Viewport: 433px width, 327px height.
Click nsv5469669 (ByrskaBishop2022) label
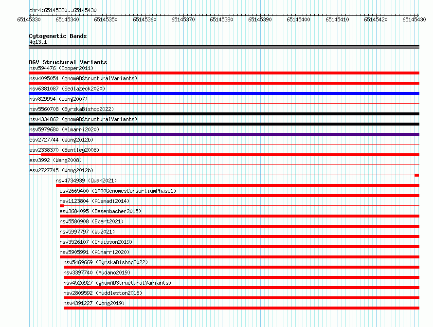106,262
